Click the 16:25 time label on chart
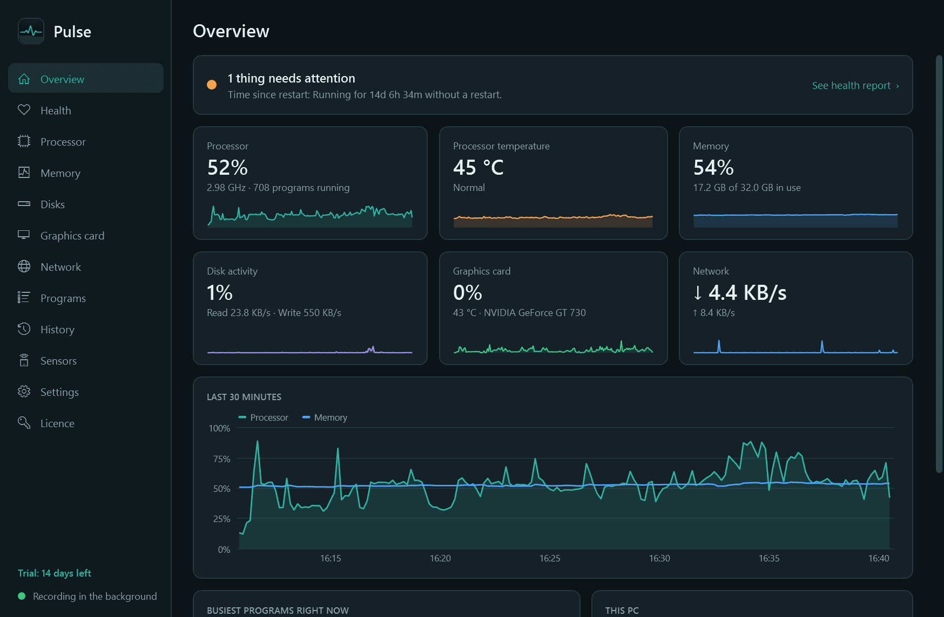Screen dimensions: 944x617 (x=550, y=558)
